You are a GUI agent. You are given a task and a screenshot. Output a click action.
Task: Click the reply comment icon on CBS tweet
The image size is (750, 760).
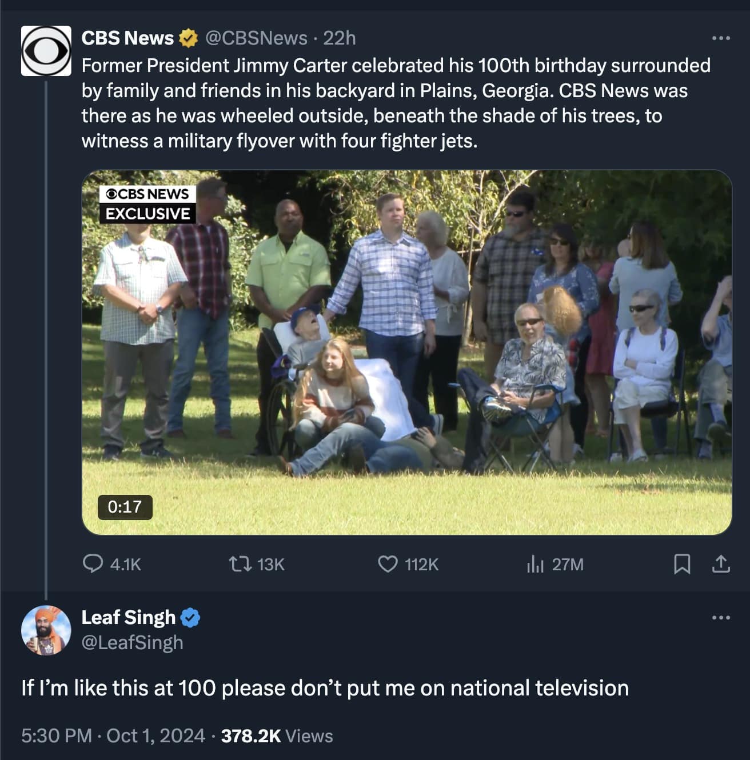pyautogui.click(x=93, y=564)
